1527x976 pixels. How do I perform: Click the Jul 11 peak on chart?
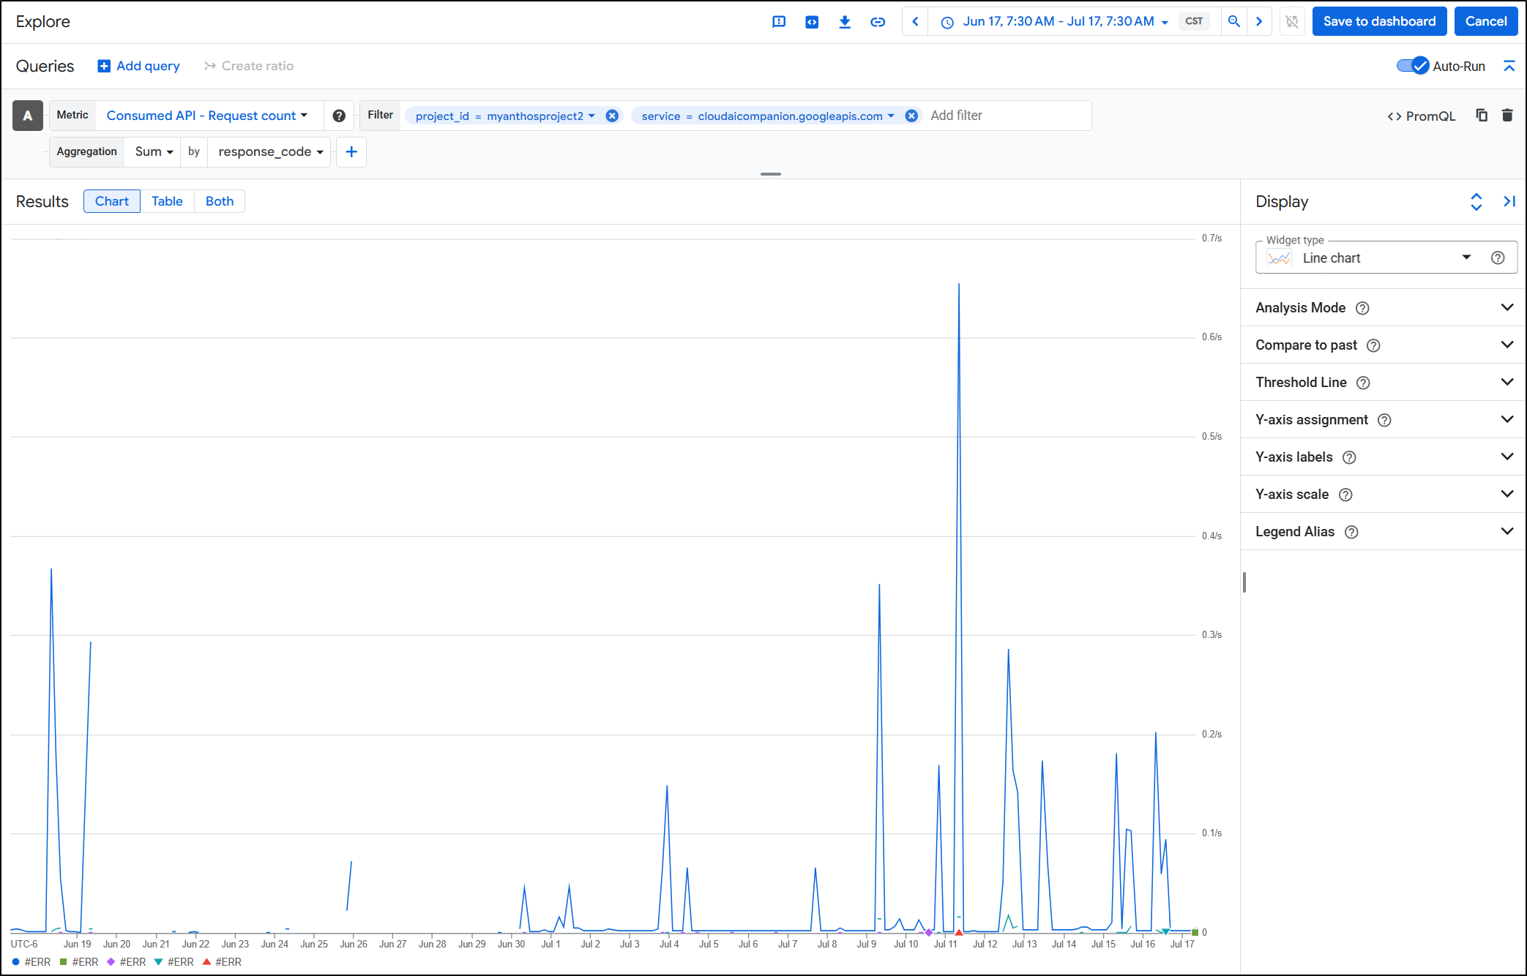pos(959,284)
